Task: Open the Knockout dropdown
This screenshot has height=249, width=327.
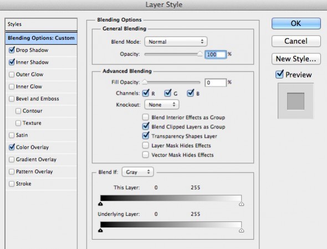Action: coord(162,105)
